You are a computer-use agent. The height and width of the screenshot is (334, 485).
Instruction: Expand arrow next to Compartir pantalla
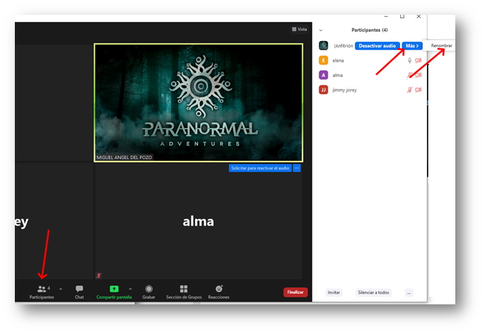tap(130, 289)
